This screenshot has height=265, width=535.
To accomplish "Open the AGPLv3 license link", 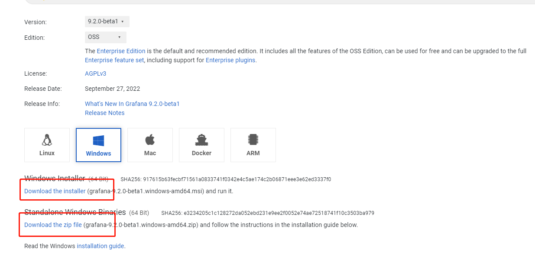I will coord(96,73).
